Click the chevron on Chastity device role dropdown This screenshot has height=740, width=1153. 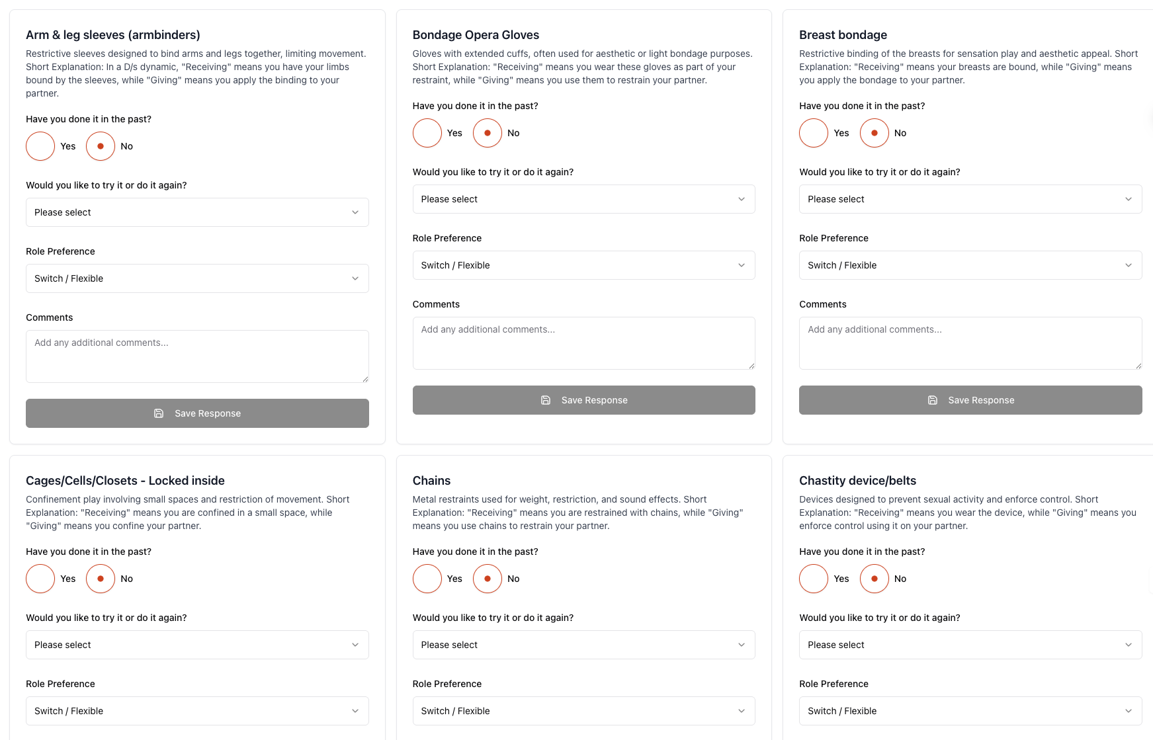(x=1128, y=710)
